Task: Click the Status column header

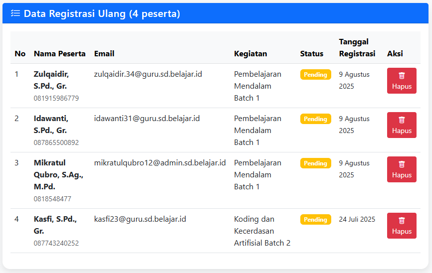Action: pos(311,54)
